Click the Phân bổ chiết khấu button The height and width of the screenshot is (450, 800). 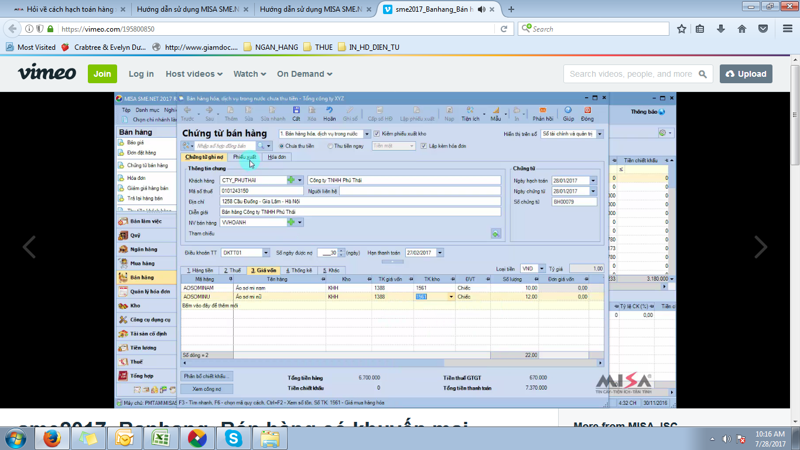coord(207,376)
